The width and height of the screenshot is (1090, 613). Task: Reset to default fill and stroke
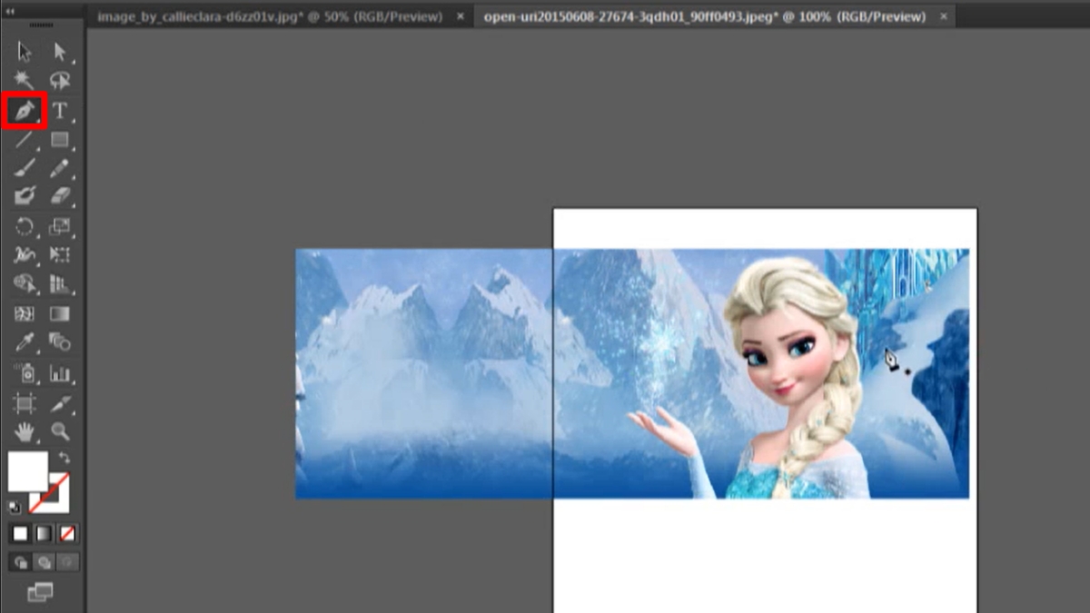pyautogui.click(x=15, y=508)
